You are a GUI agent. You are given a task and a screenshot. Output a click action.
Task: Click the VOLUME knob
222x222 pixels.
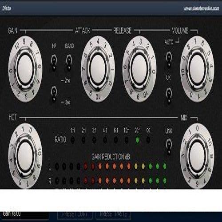click(197, 69)
